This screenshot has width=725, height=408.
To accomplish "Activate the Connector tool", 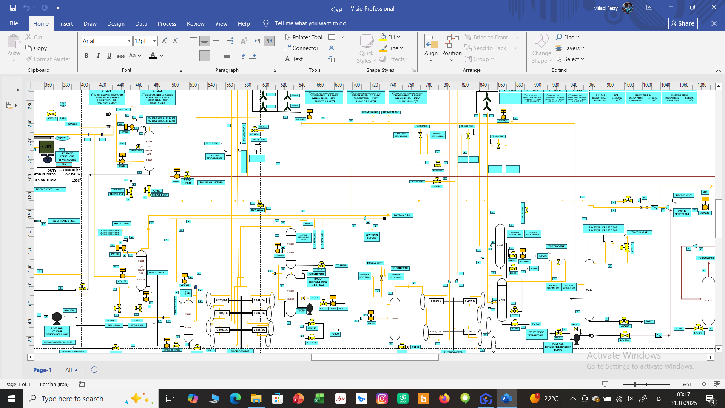I will pos(301,48).
